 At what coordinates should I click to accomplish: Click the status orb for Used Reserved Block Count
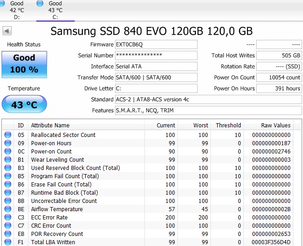tap(8, 168)
